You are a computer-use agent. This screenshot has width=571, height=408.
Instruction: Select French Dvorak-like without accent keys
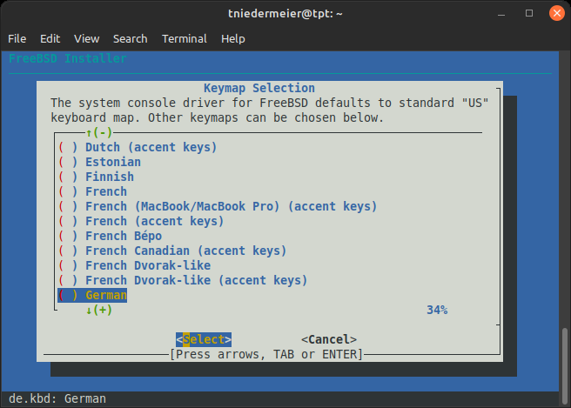tap(134, 265)
